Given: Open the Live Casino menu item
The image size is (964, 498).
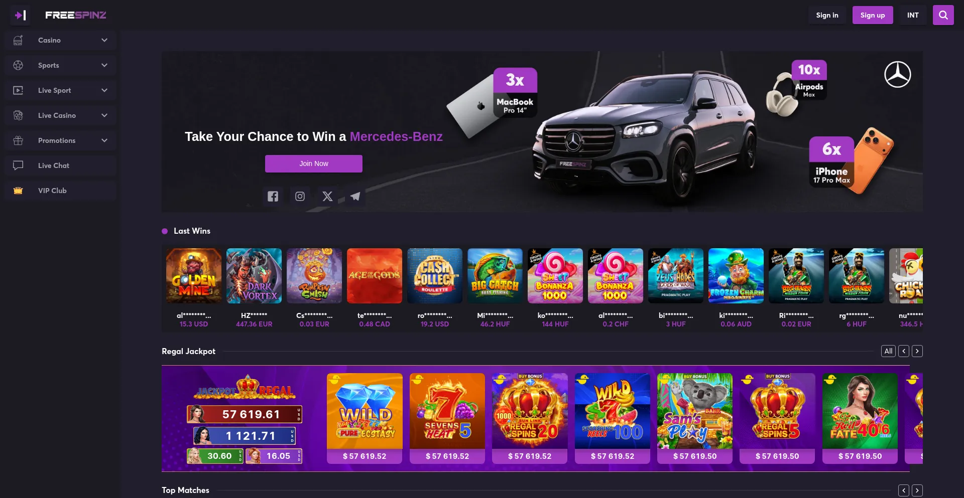Looking at the screenshot, I should pos(61,115).
